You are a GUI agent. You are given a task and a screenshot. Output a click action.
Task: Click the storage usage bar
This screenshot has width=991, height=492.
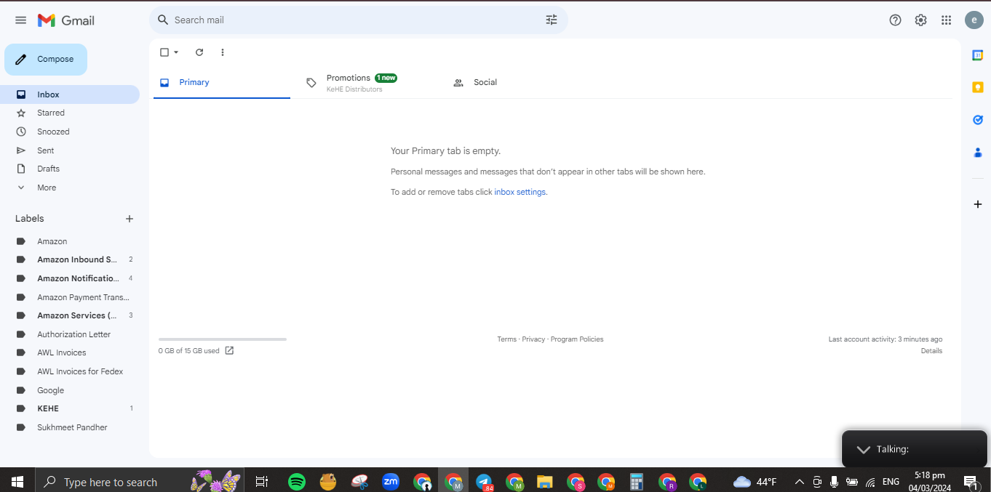tap(223, 339)
